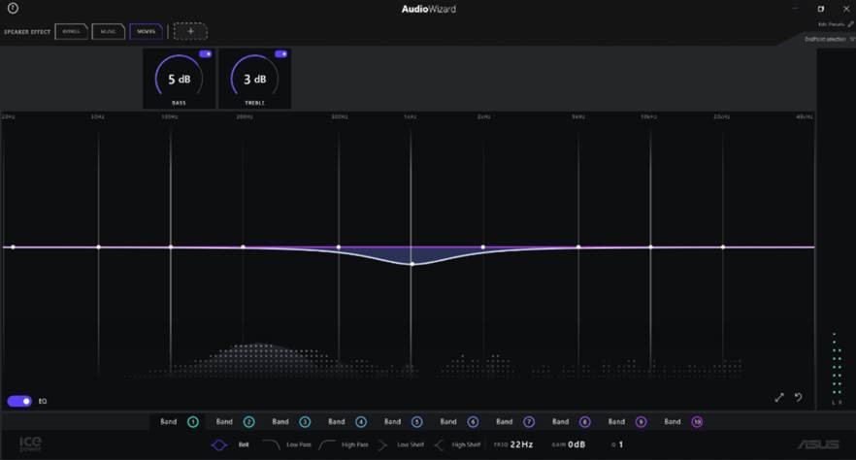Click the power icon in the title bar
This screenshot has height=460, width=856.
(13, 8)
